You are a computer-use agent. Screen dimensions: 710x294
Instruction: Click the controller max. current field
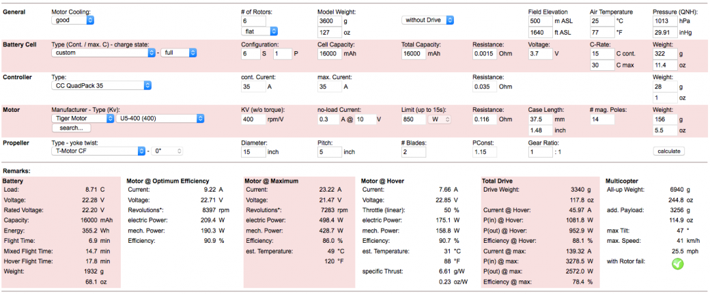[330, 87]
